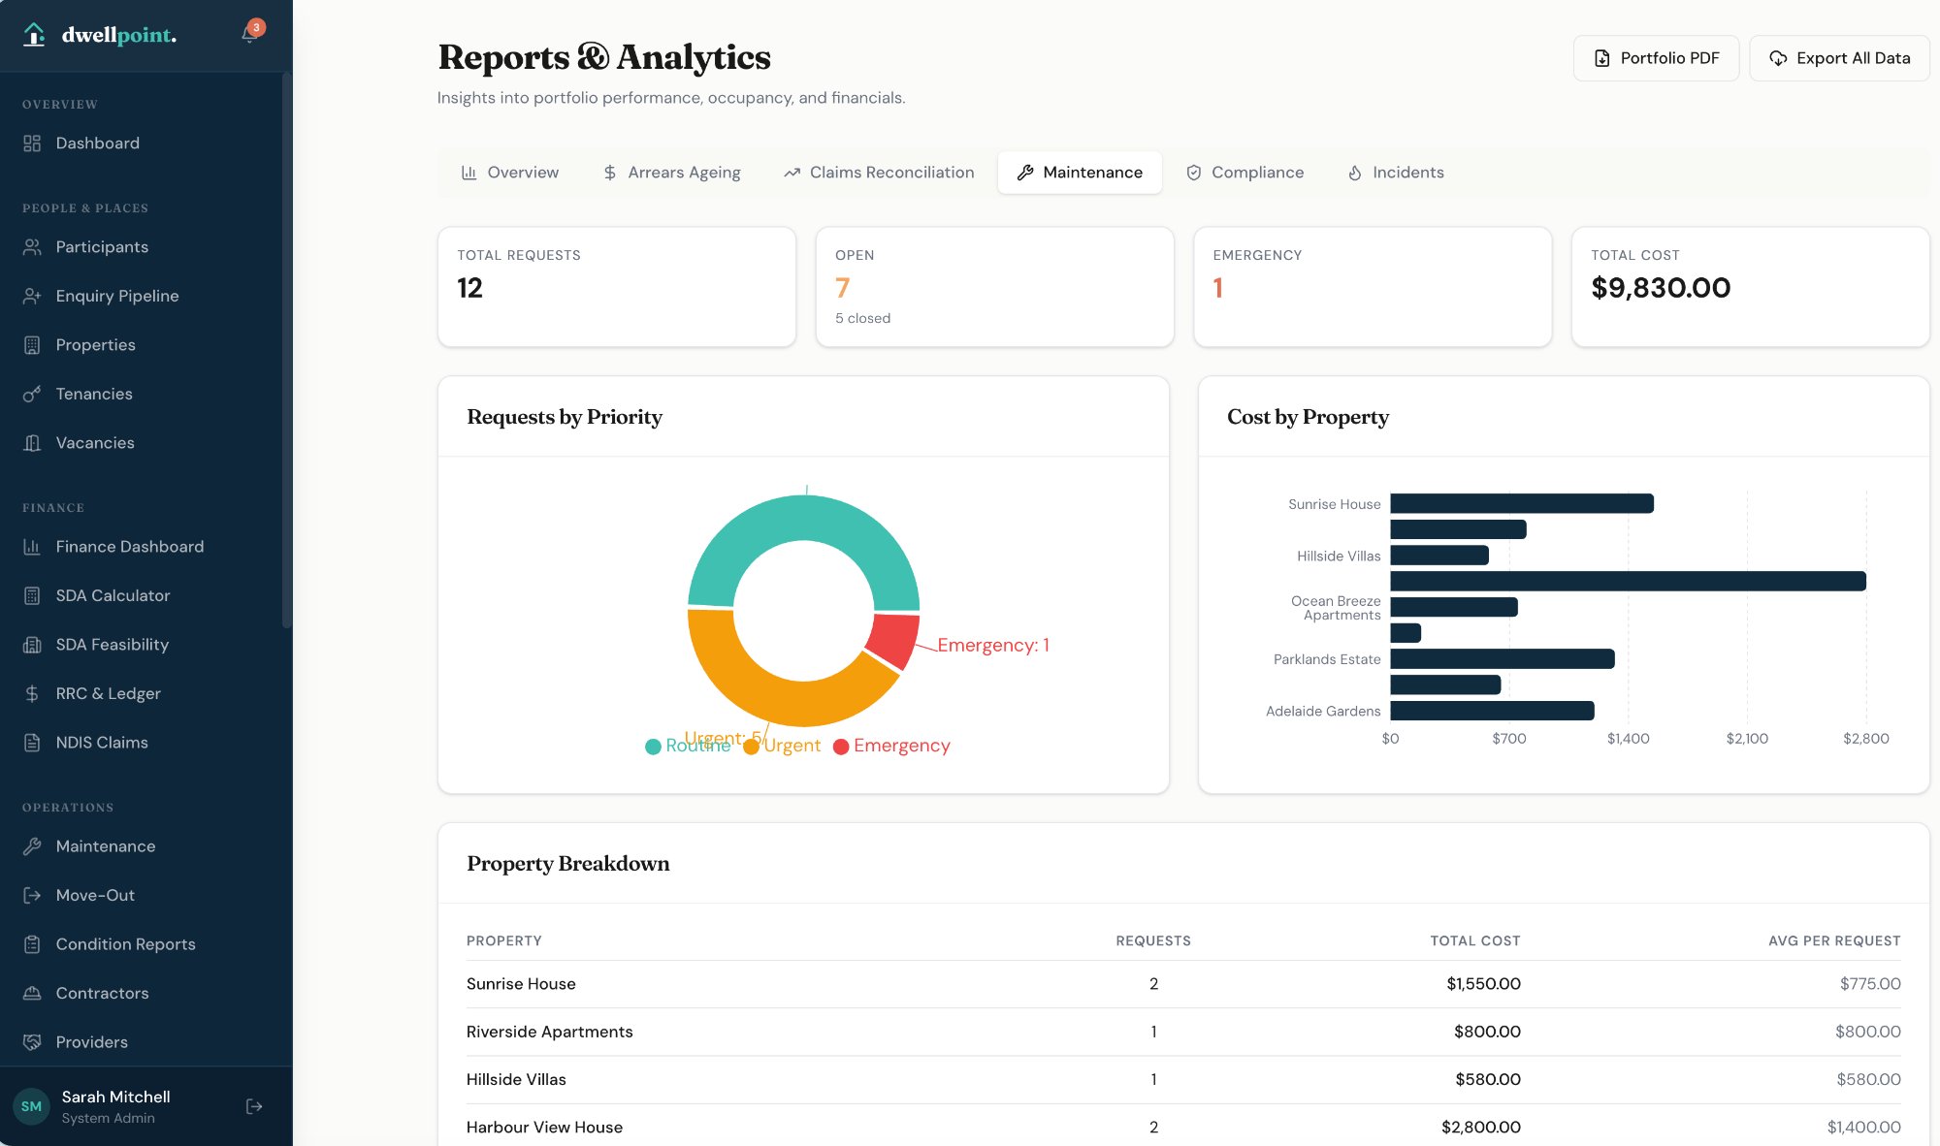Click the sidebar scrollbar
Screen dimensions: 1940x1146
[x=286, y=349]
